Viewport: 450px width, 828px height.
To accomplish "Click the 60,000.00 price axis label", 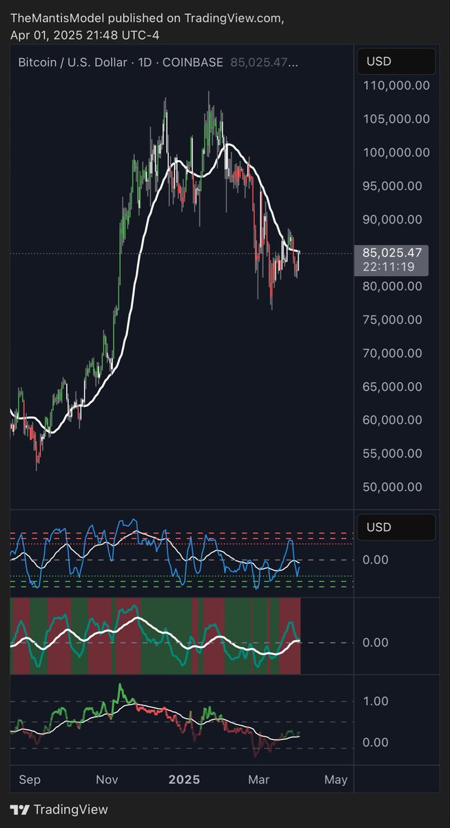I will tap(393, 420).
